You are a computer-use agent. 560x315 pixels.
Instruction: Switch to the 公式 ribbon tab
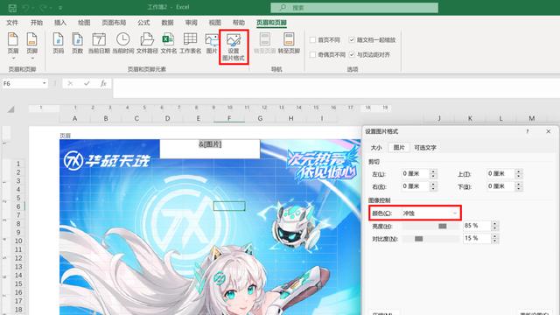tap(143, 23)
